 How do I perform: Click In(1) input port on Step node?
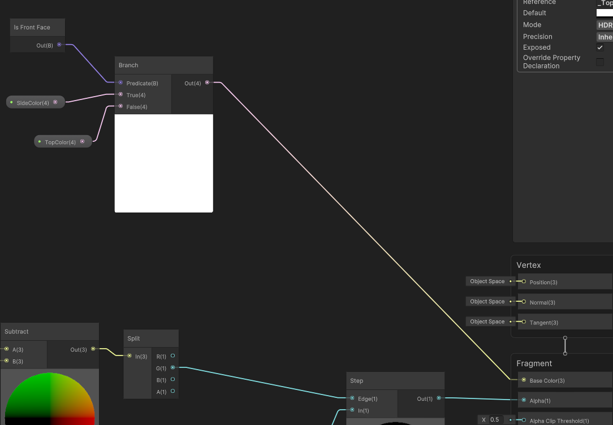point(352,410)
